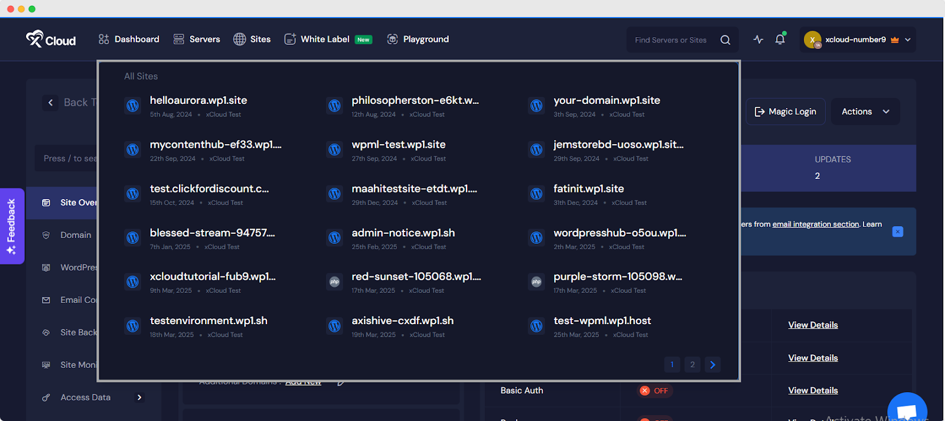This screenshot has height=421, width=945.
Task: Toggle the Basic Auth OFF switch
Action: (x=654, y=391)
